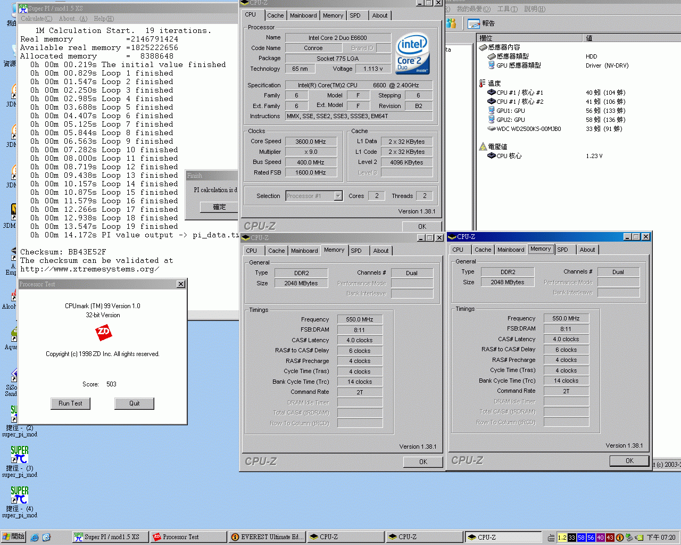The width and height of the screenshot is (681, 545).
Task: Click the Core Speed field showing 3600.0 MHz
Action: (311, 142)
